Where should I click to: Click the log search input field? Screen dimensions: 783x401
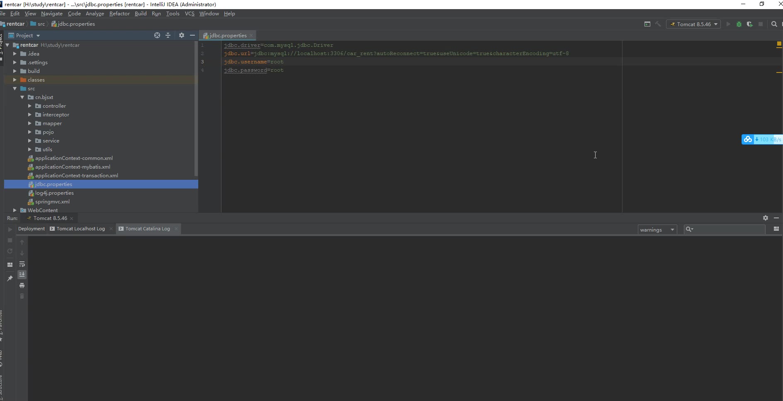[x=729, y=229]
